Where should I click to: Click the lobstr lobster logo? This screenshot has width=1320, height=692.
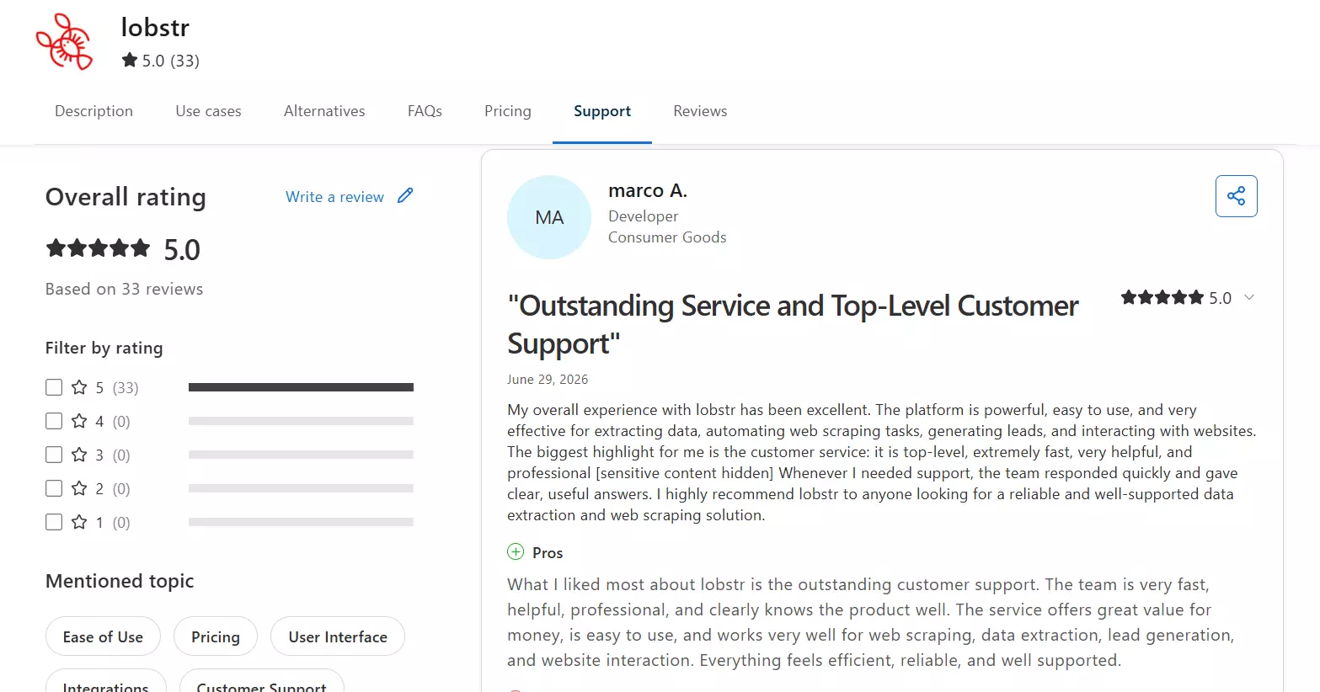64,42
